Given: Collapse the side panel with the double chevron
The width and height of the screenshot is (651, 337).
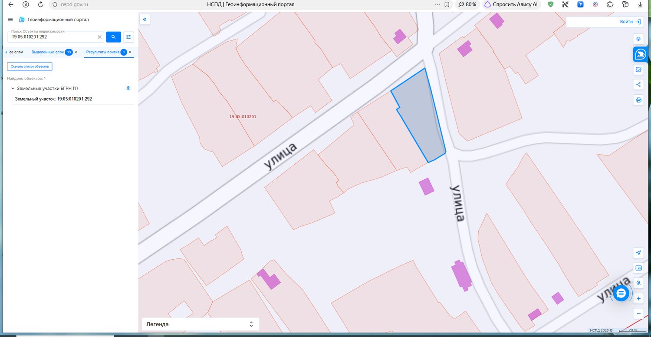Looking at the screenshot, I should pos(145,19).
